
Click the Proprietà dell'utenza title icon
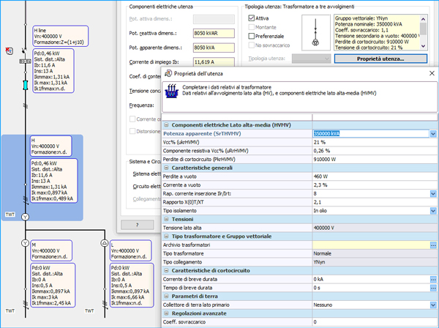168,73
